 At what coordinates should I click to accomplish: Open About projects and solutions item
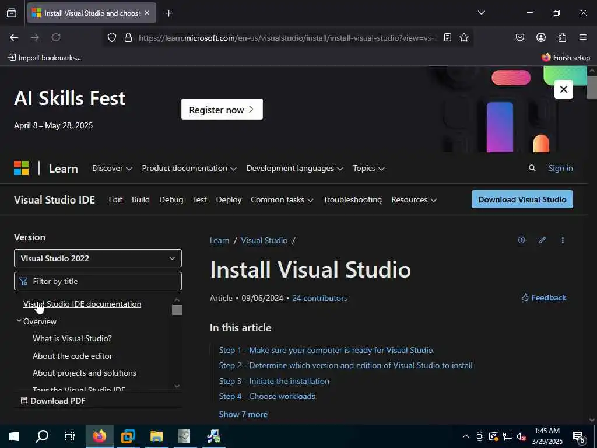pyautogui.click(x=85, y=373)
